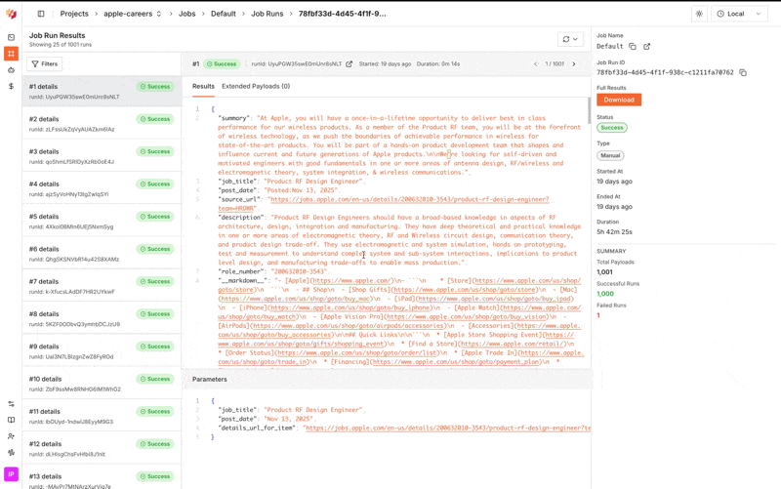Open the Filters button

(45, 63)
